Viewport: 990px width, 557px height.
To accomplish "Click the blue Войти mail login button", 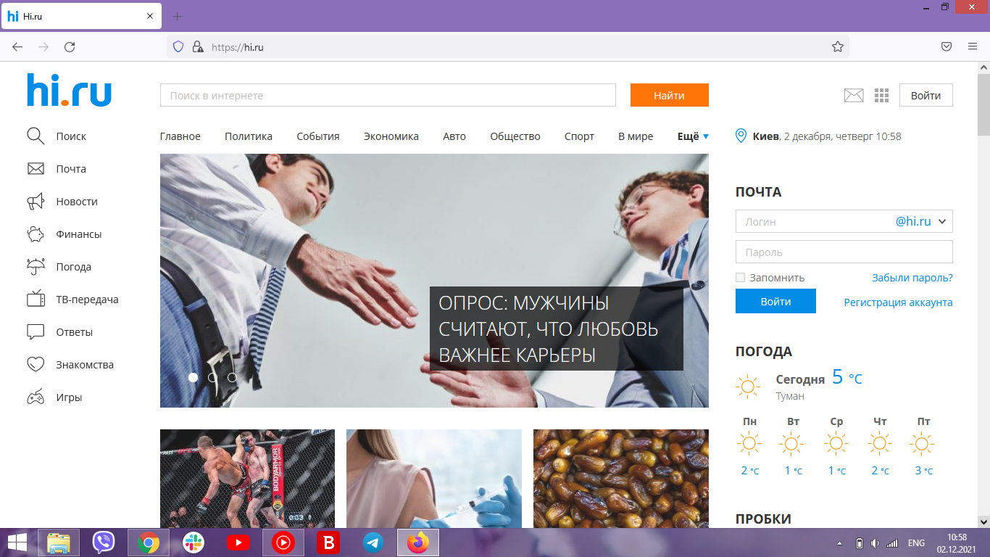I will (x=775, y=301).
